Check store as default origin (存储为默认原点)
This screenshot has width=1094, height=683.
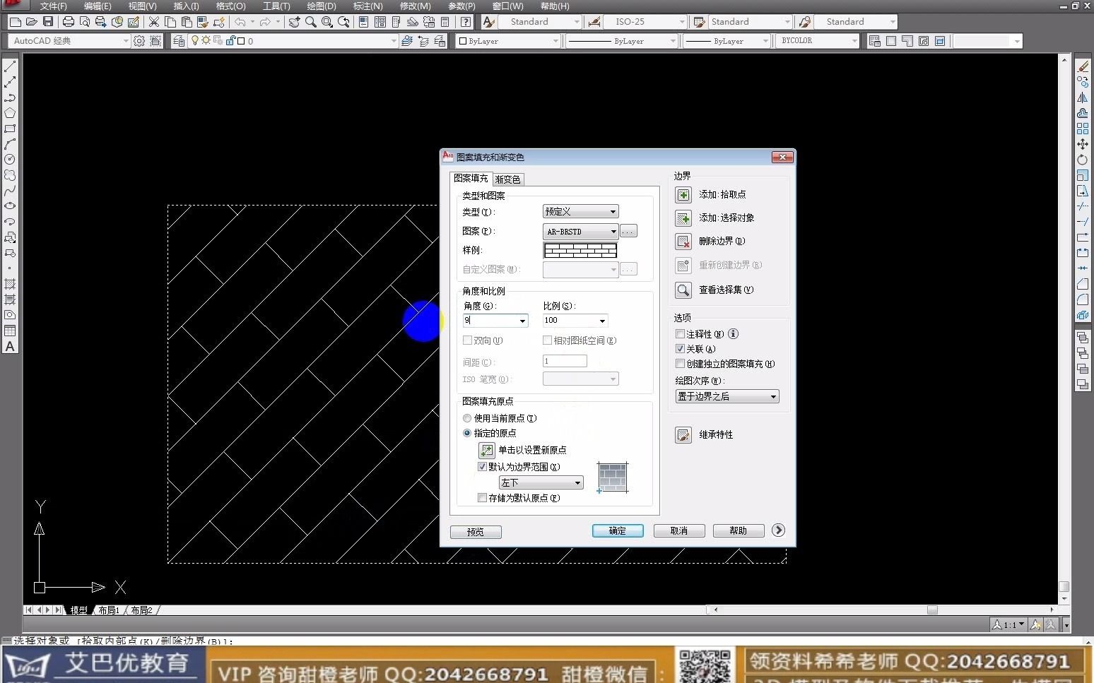tap(482, 498)
